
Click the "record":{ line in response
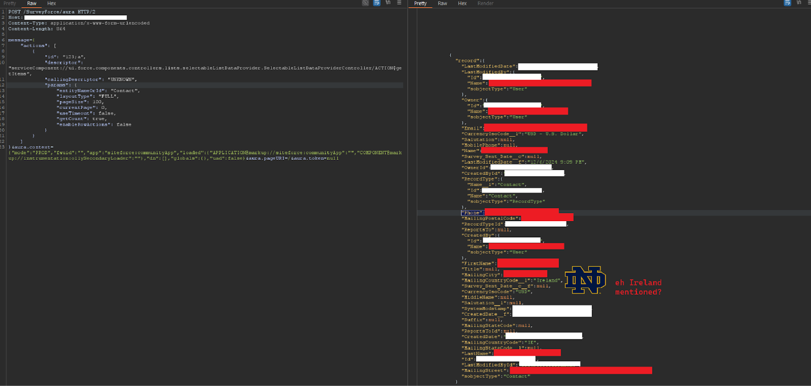point(470,61)
